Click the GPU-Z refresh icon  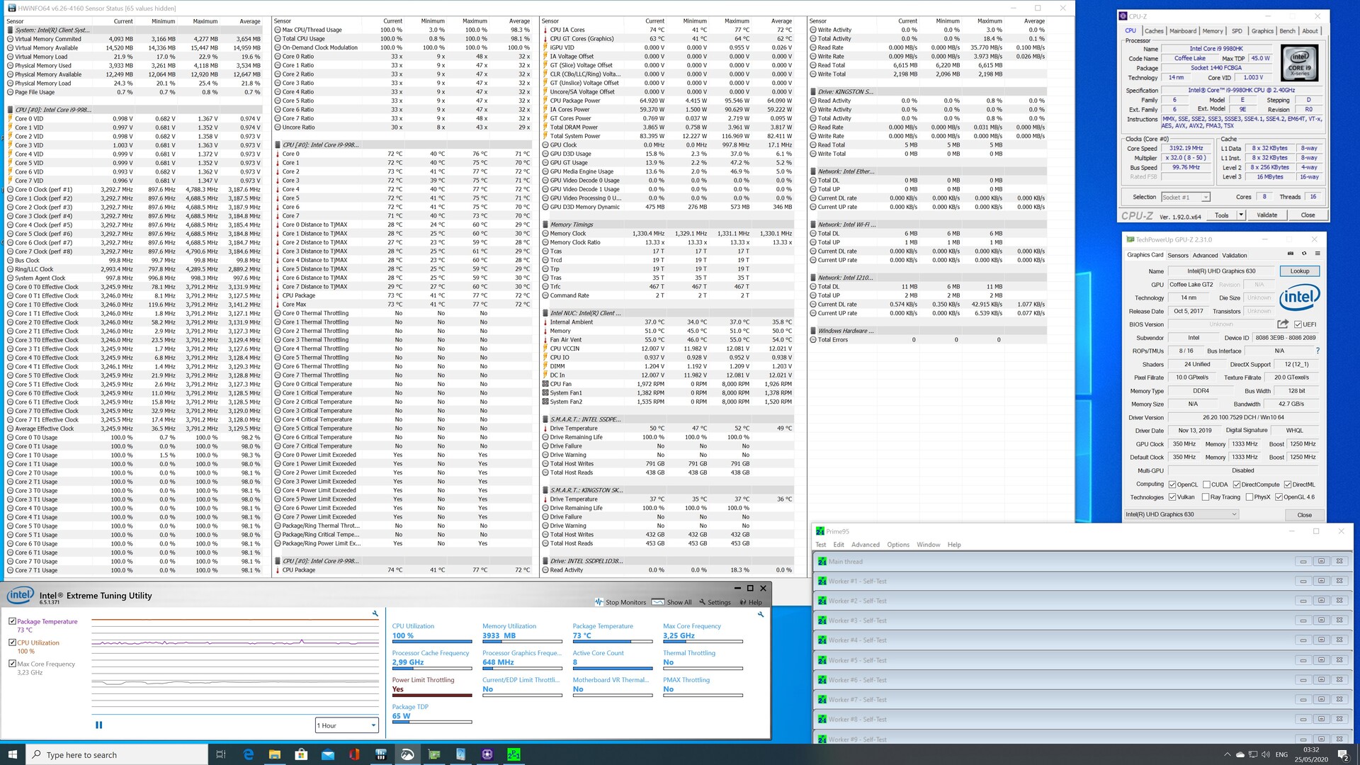[1304, 254]
